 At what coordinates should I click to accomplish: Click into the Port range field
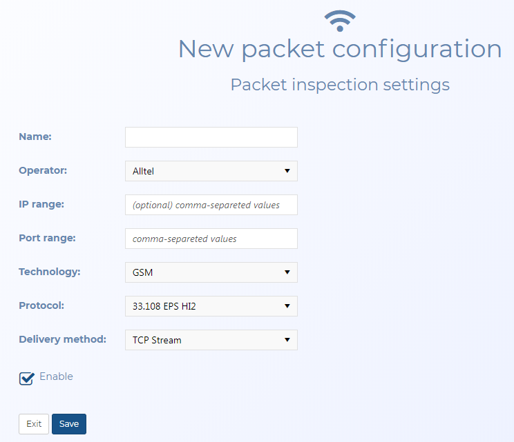(211, 239)
